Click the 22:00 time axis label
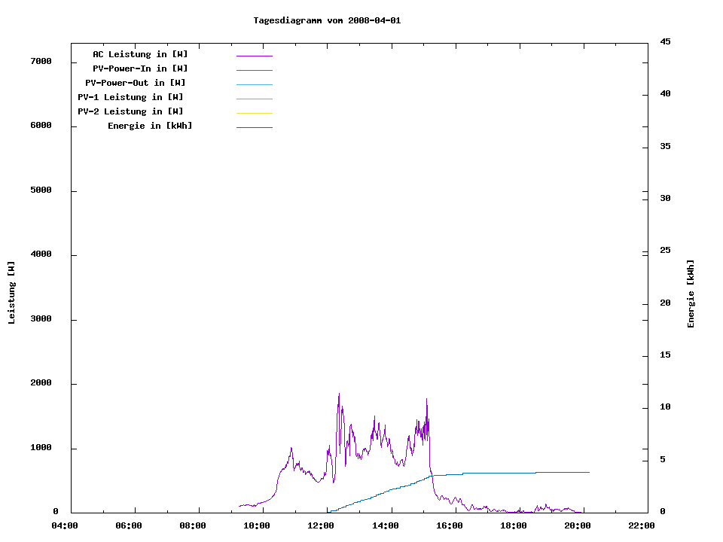This screenshot has width=723, height=542. pyautogui.click(x=642, y=525)
